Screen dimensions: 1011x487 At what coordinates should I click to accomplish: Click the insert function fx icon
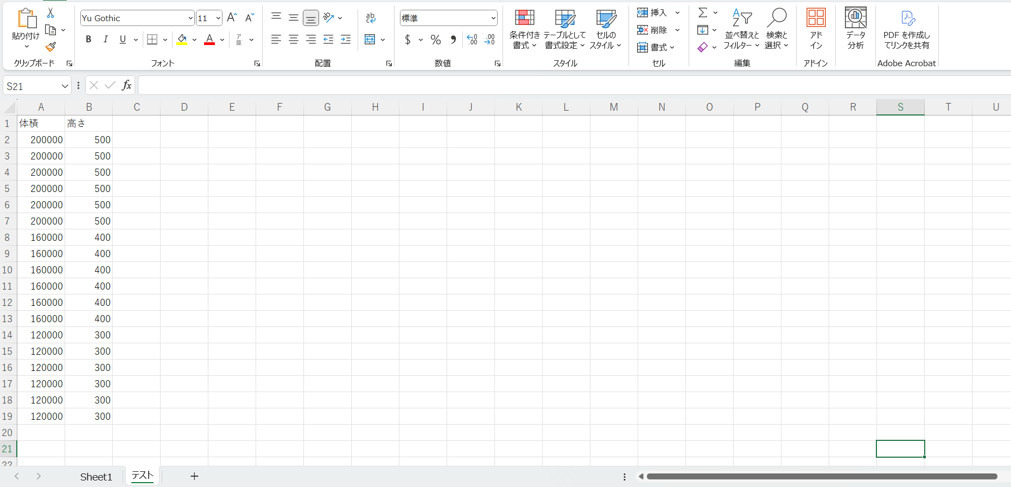click(x=126, y=86)
